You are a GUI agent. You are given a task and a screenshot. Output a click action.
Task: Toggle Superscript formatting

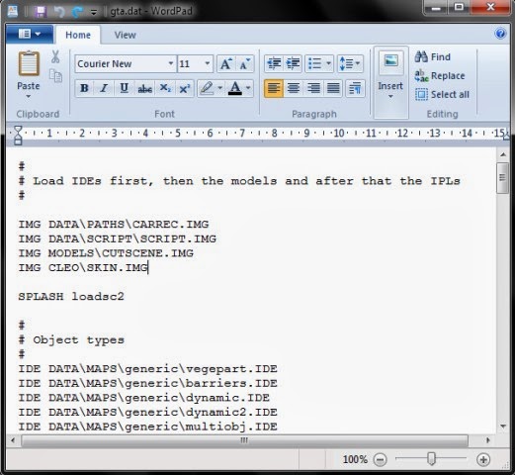point(185,88)
